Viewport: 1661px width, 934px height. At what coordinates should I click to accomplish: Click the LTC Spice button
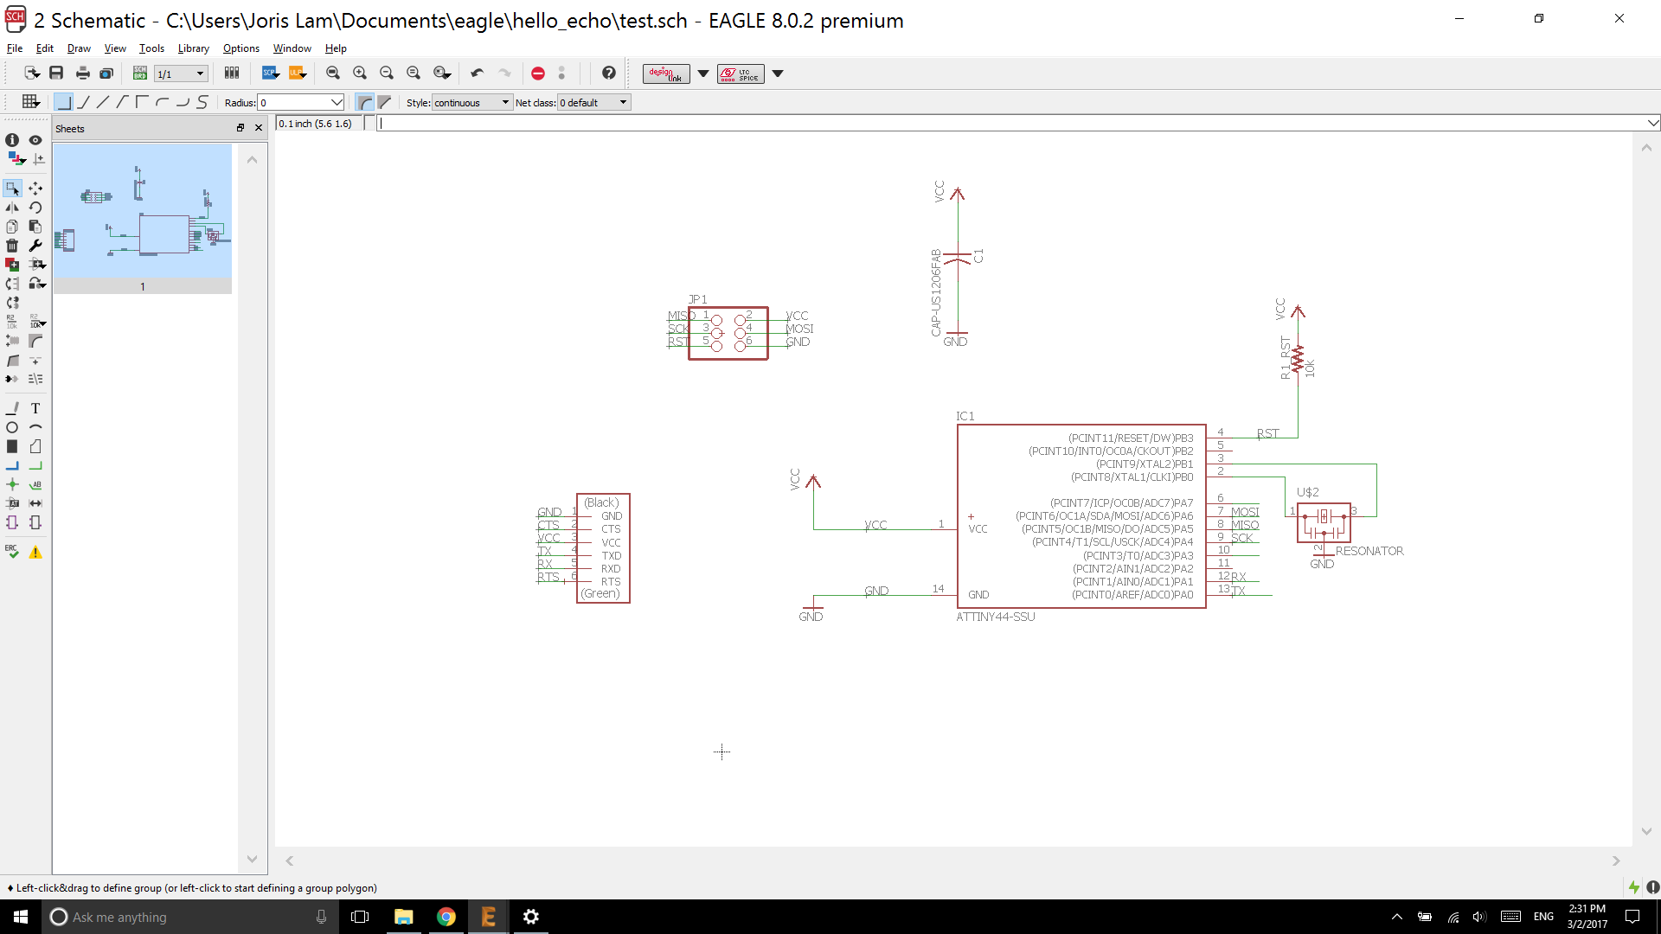click(741, 74)
